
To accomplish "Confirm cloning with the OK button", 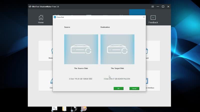I will point(118,89).
